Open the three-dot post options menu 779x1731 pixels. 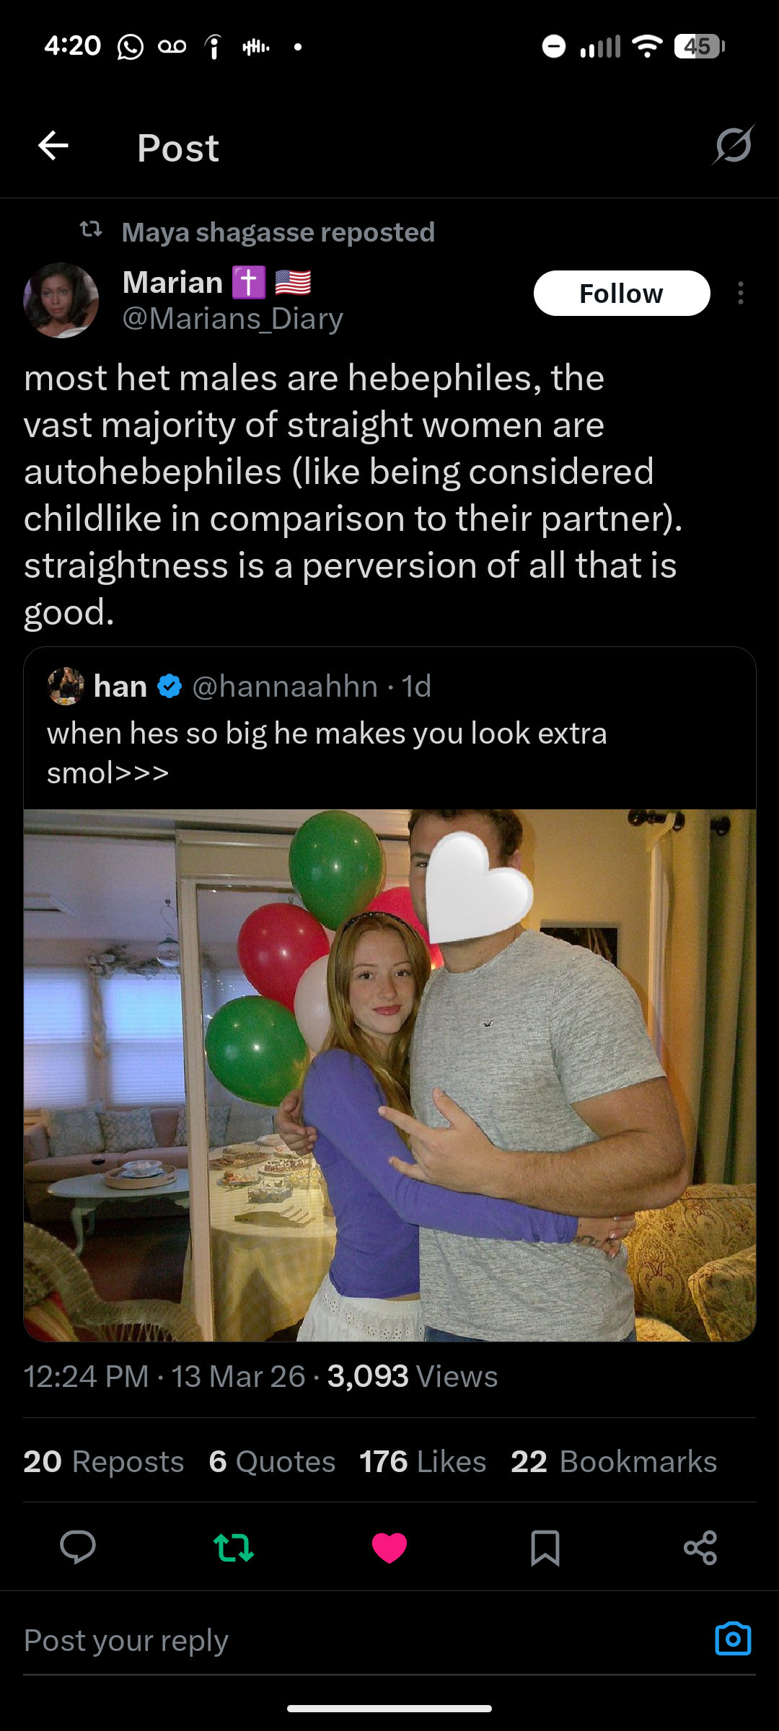(x=740, y=294)
